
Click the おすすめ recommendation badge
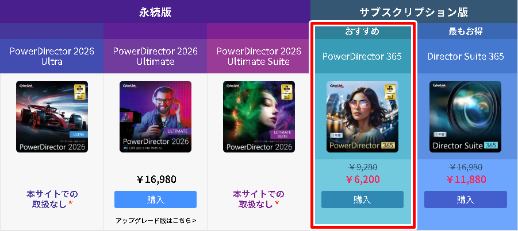click(362, 32)
